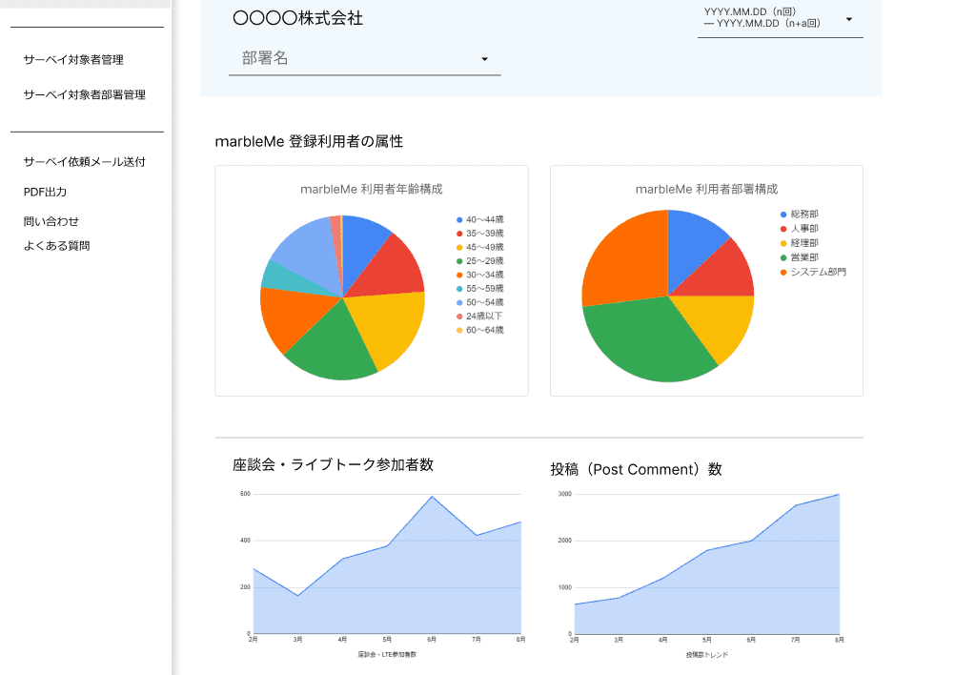The width and height of the screenshot is (955, 675).
Task: Open よくある質問 in the sidebar
Action: click(x=56, y=246)
